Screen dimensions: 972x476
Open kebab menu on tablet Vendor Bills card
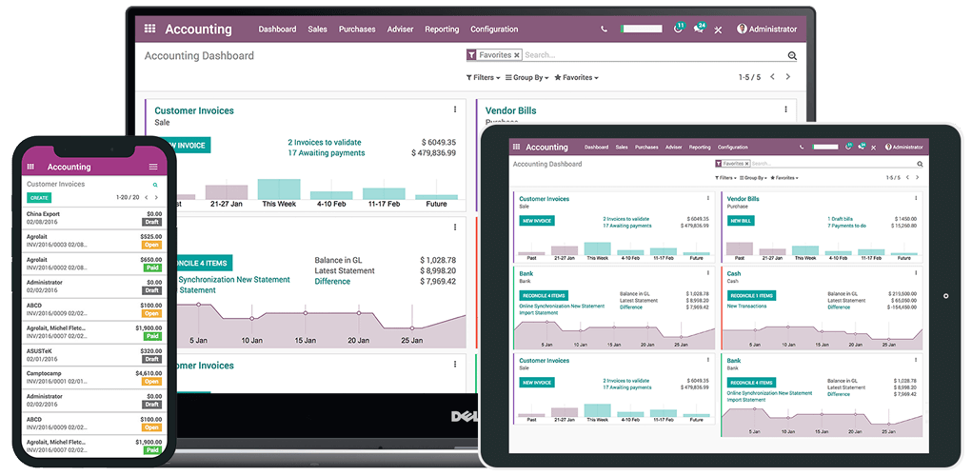coord(915,199)
